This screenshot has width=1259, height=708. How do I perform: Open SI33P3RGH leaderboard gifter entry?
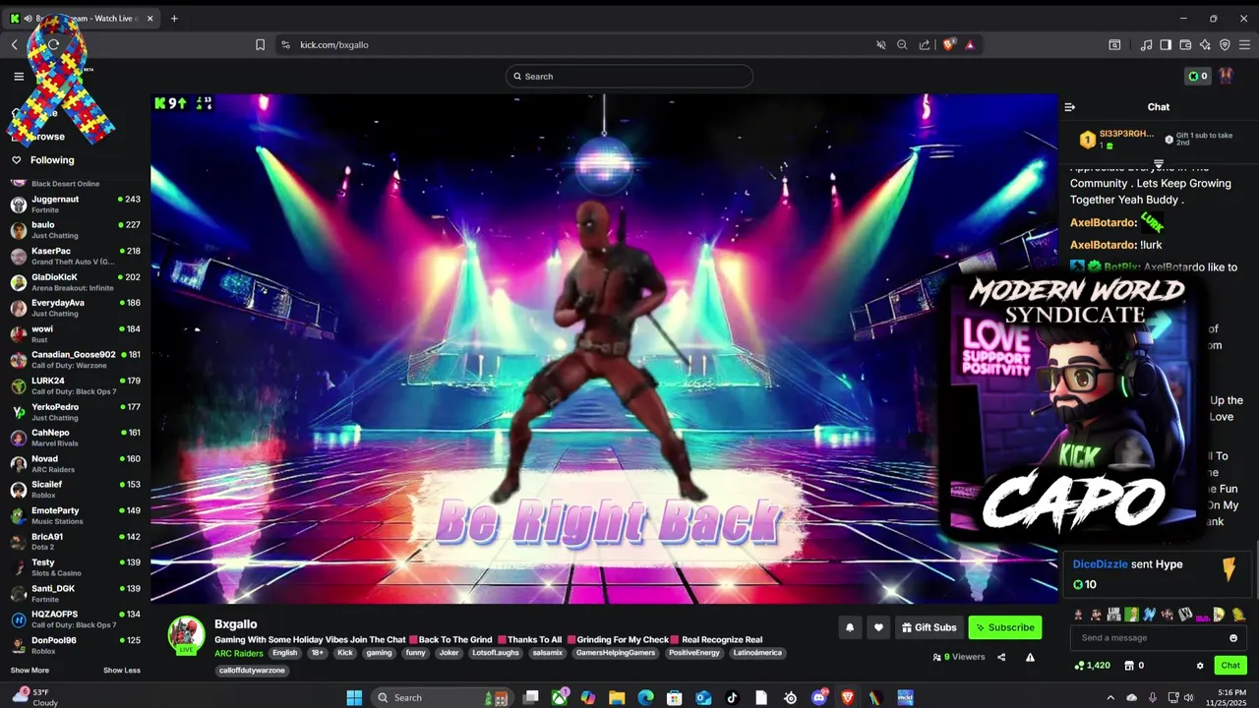(1118, 140)
